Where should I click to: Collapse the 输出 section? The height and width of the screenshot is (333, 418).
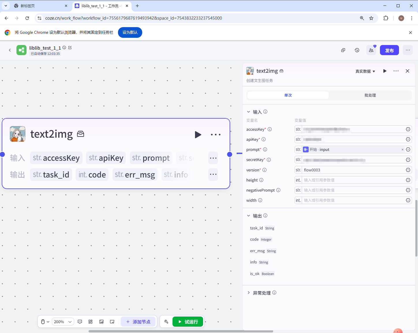click(249, 216)
